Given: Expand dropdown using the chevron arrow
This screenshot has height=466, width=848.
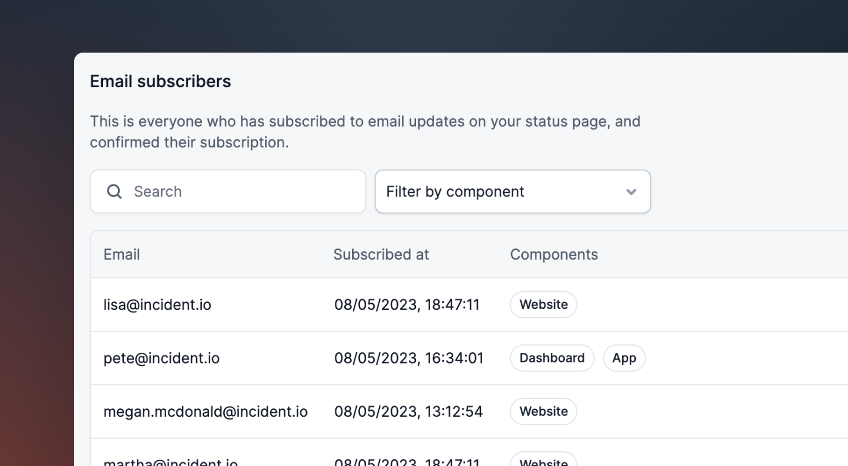Looking at the screenshot, I should [x=631, y=192].
